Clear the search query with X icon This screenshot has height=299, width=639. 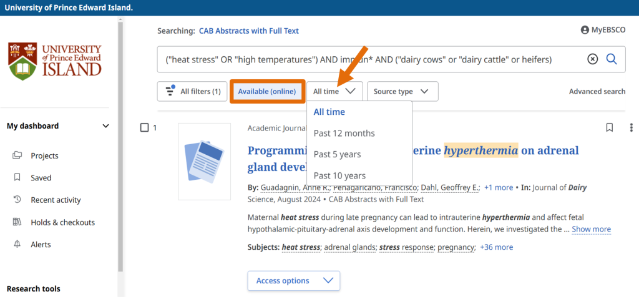(592, 59)
